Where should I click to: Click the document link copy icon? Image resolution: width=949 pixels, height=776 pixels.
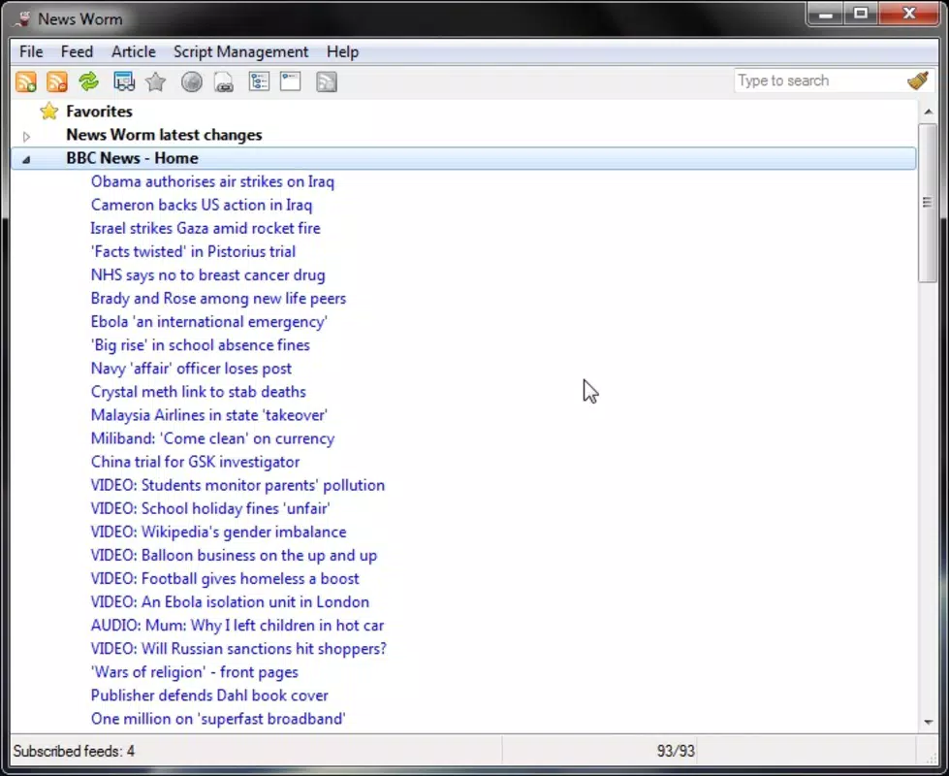tap(223, 81)
